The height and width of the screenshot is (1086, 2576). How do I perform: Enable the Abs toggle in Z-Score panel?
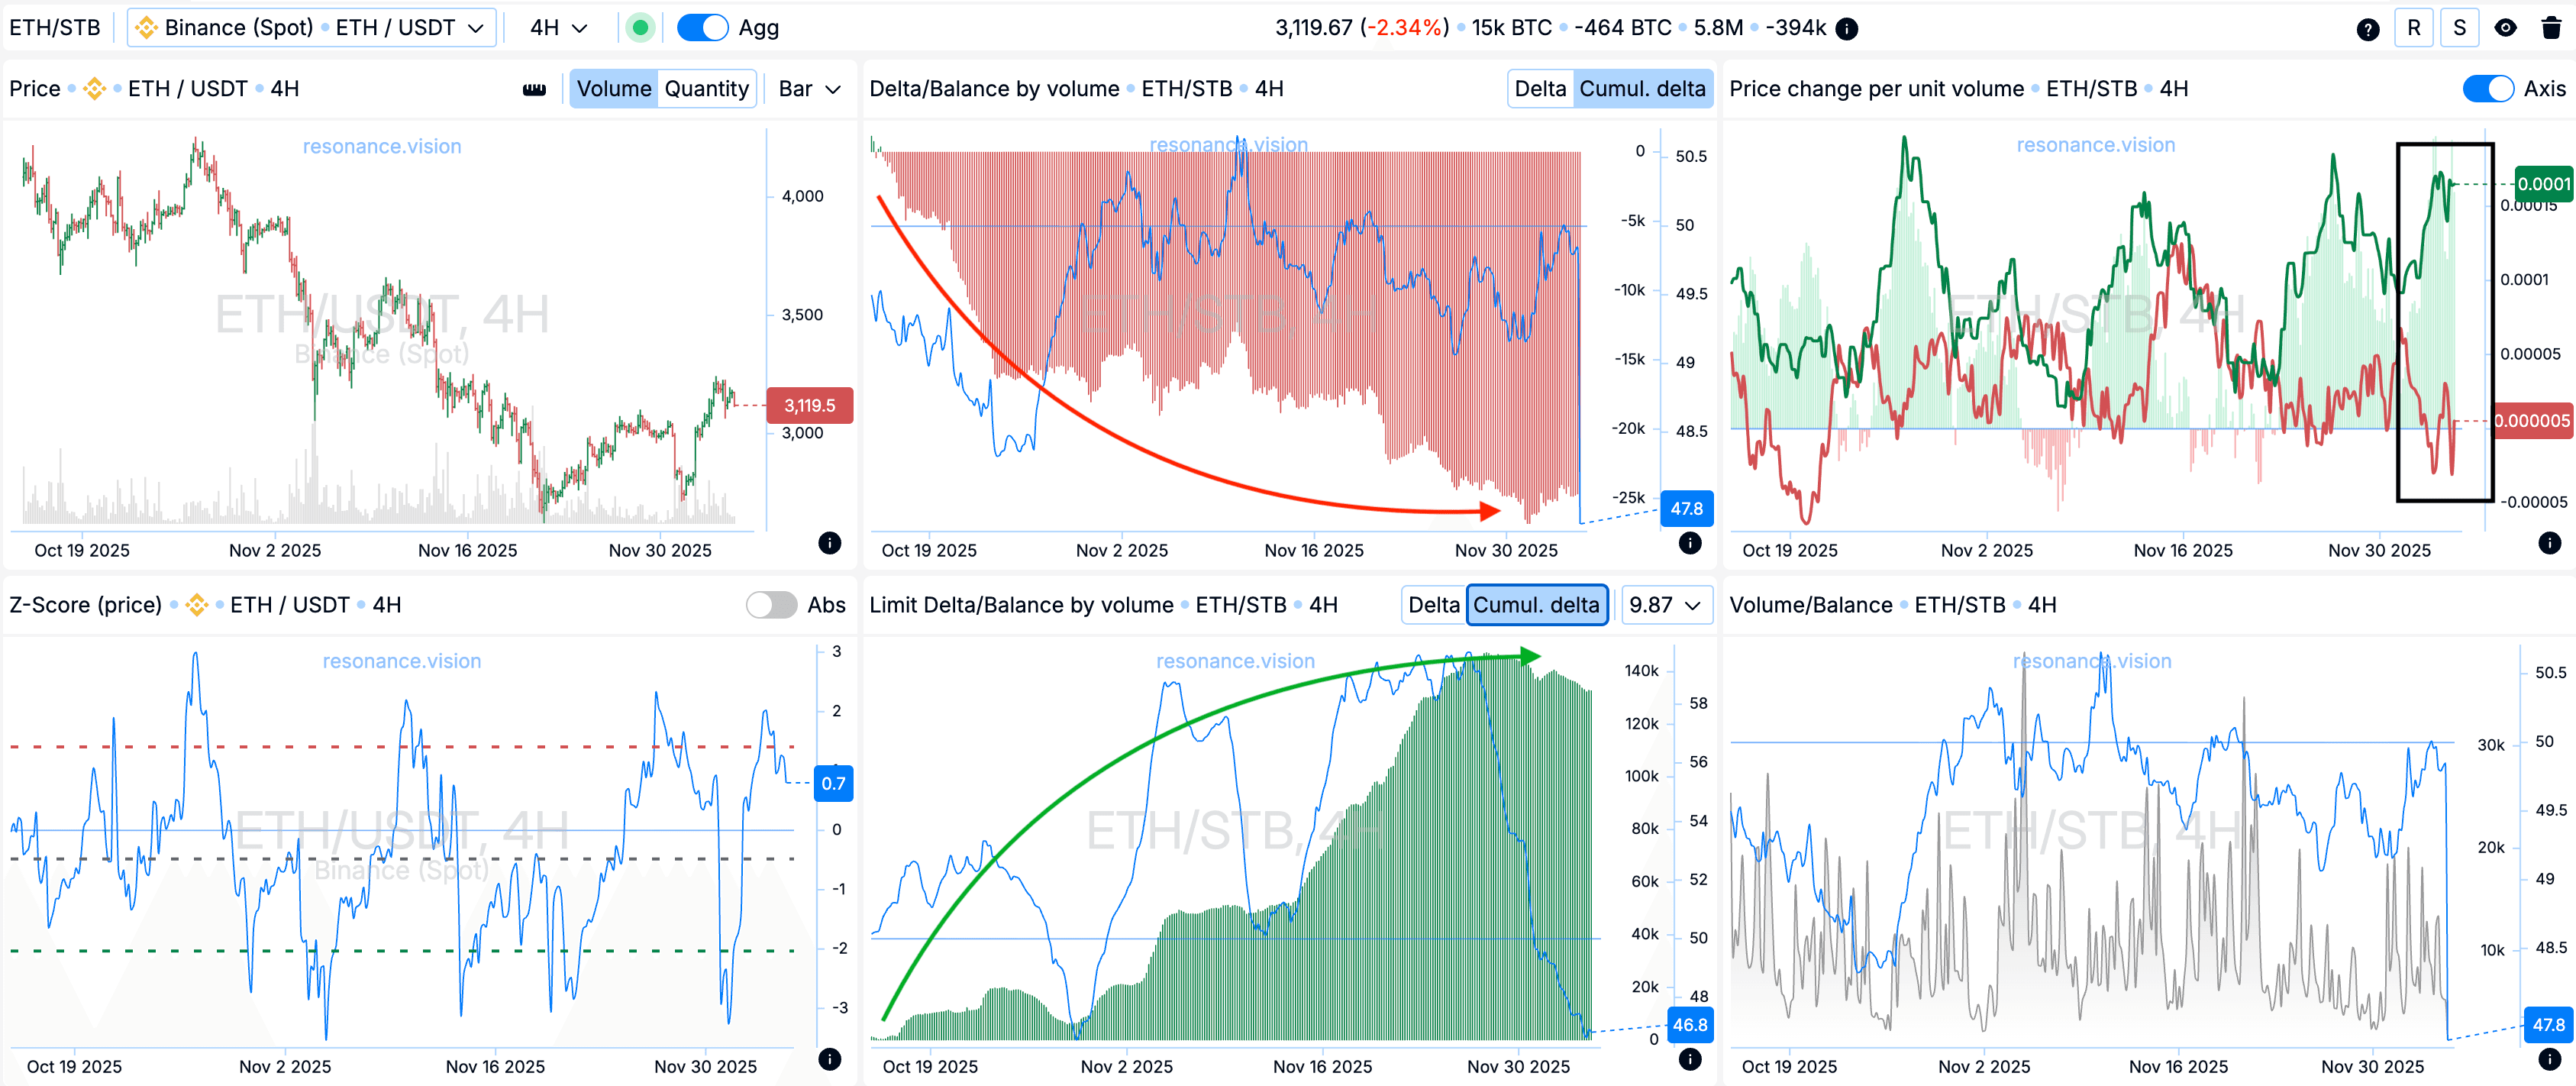point(771,605)
